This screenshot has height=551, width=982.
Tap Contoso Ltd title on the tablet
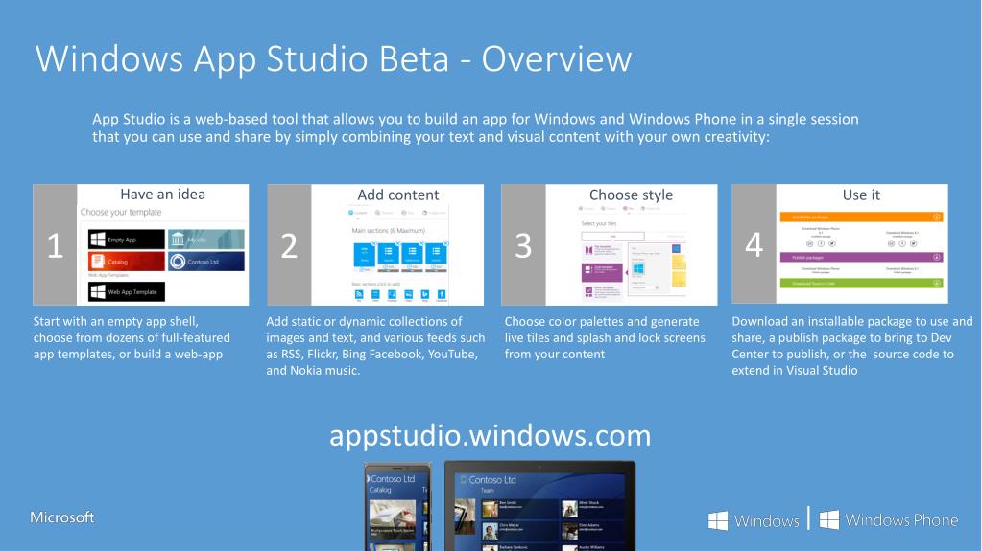click(x=492, y=480)
